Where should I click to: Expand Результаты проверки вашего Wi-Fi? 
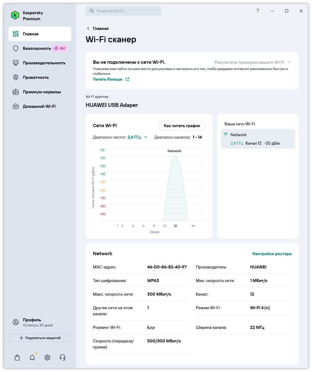click(x=253, y=62)
